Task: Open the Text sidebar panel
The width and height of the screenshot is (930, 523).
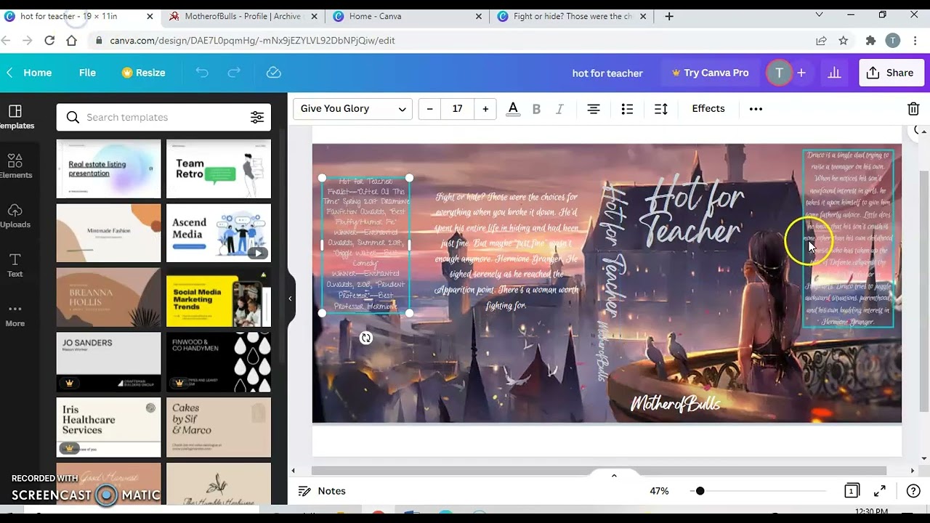Action: 15,265
